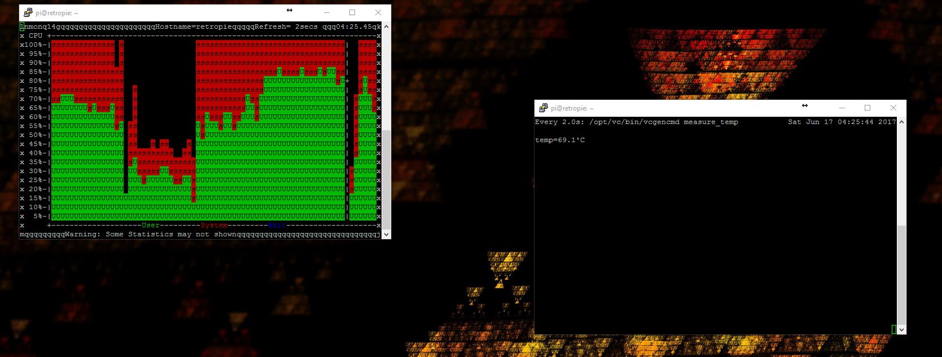The image size is (942, 357).
Task: Click scroll-down arrow in measure_temp window
Action: point(901,329)
